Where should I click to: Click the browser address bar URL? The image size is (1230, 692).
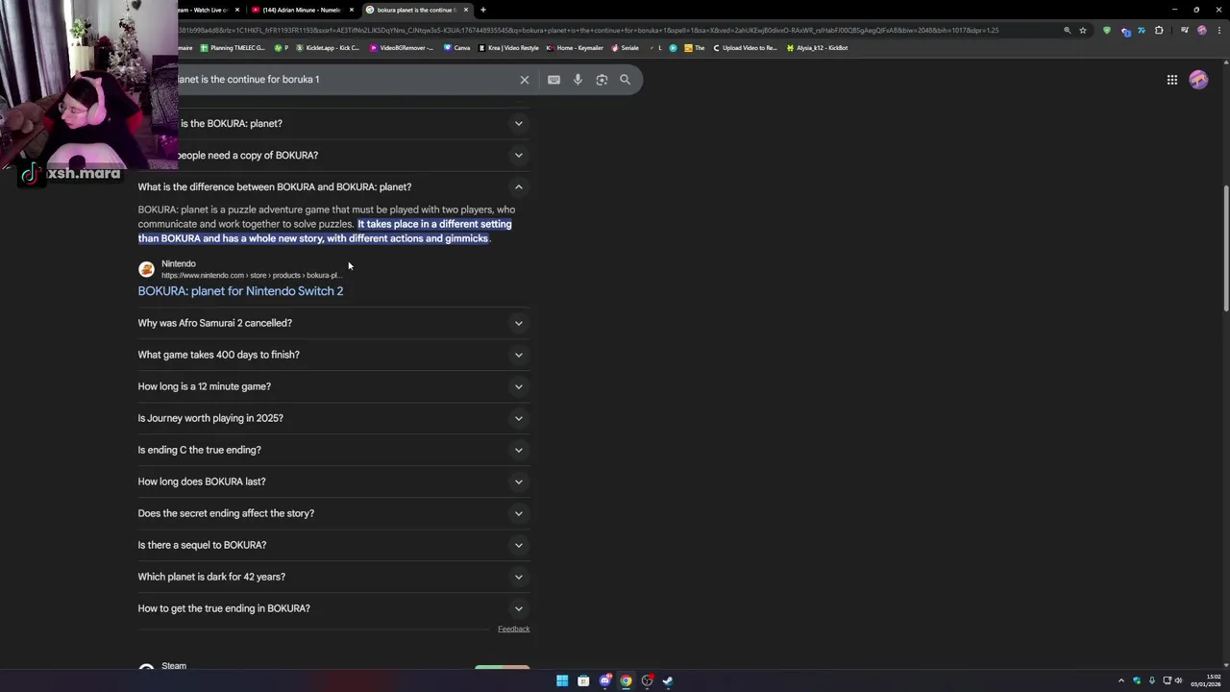point(615,30)
